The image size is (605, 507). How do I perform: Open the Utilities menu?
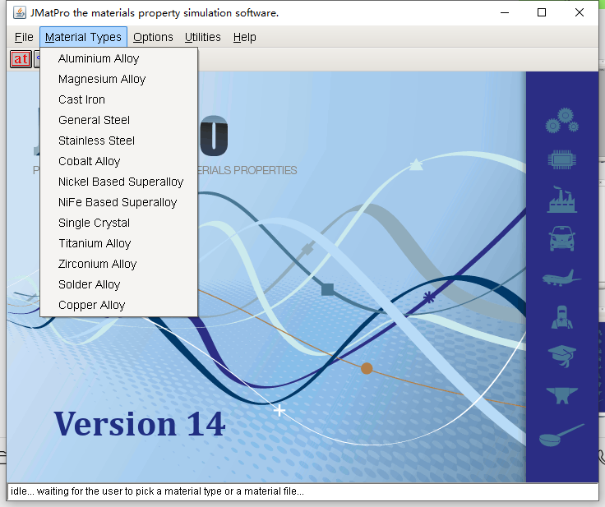point(202,37)
